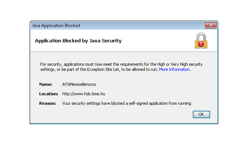Click the Location: label

[49, 94]
